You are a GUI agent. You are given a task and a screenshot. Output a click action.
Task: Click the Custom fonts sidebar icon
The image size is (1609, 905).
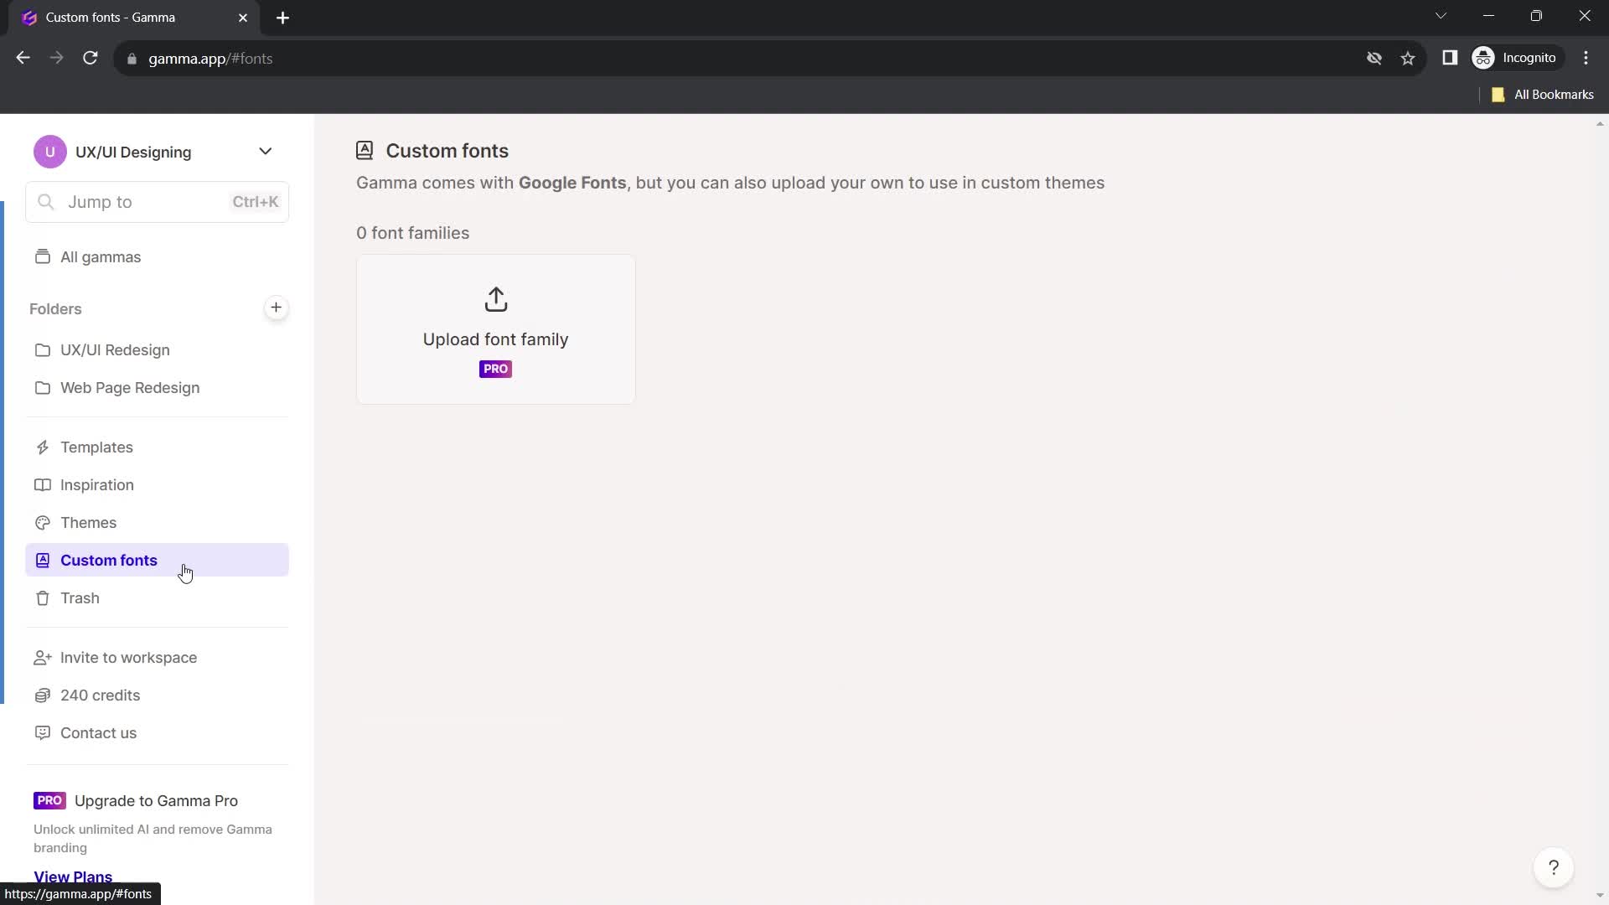(x=42, y=559)
